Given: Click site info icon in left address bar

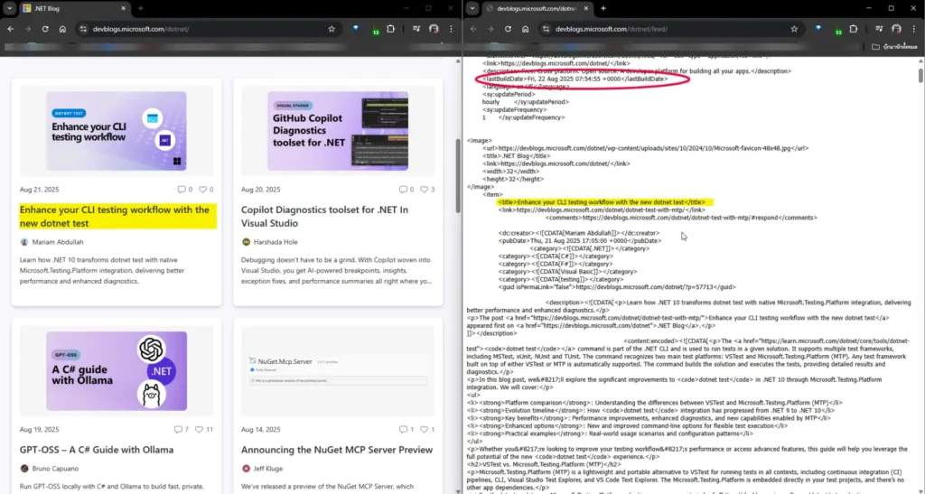Looking at the screenshot, I should point(83,29).
